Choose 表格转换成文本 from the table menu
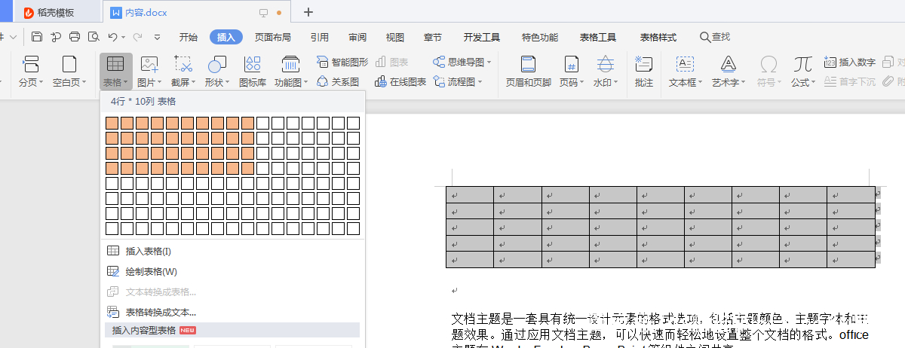The width and height of the screenshot is (905, 348). click(x=232, y=312)
